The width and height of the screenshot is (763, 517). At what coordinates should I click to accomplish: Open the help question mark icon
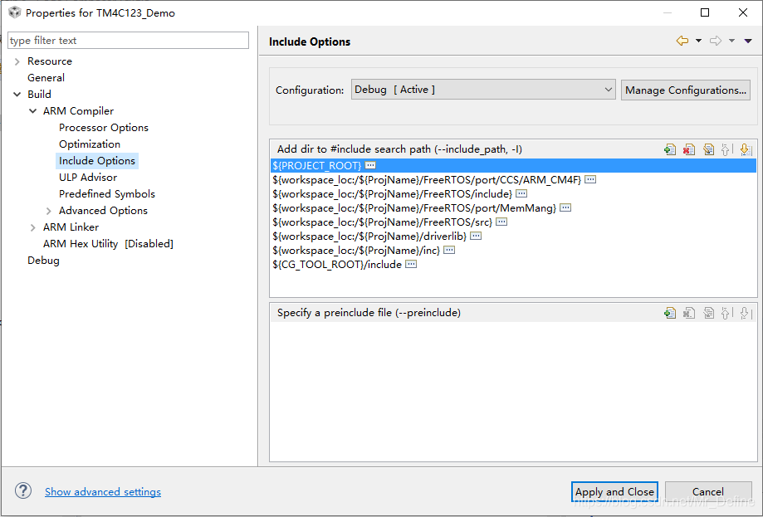click(x=23, y=490)
